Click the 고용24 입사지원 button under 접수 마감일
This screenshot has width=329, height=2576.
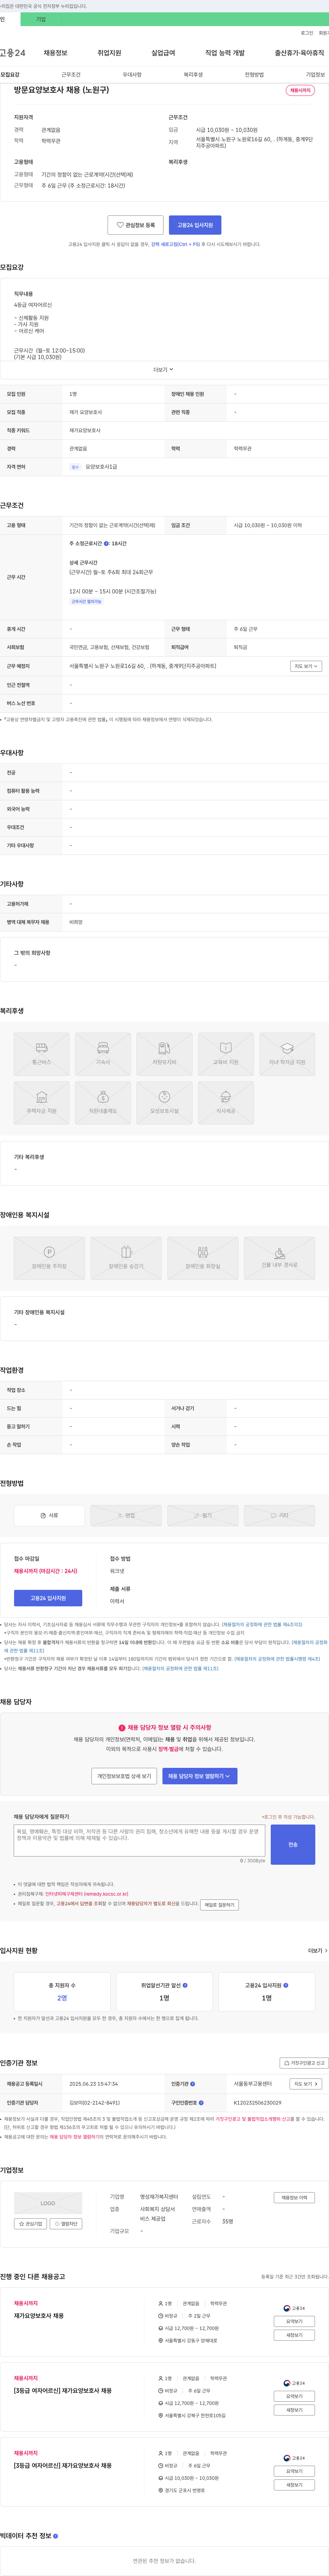pyautogui.click(x=48, y=1598)
